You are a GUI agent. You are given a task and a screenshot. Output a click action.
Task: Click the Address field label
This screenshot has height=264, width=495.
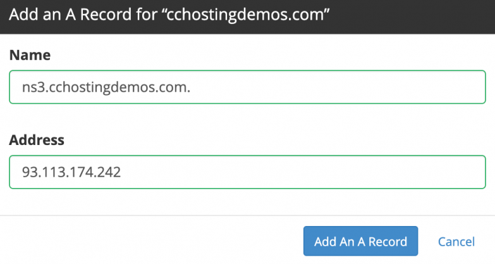point(37,140)
